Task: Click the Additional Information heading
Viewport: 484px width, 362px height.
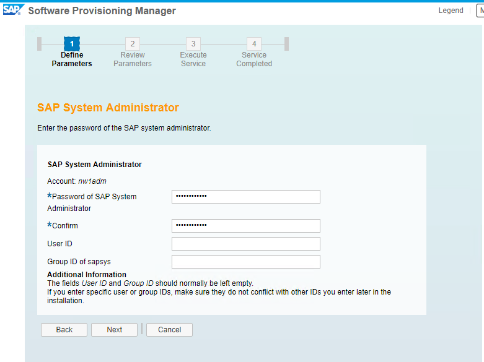Action: point(87,274)
